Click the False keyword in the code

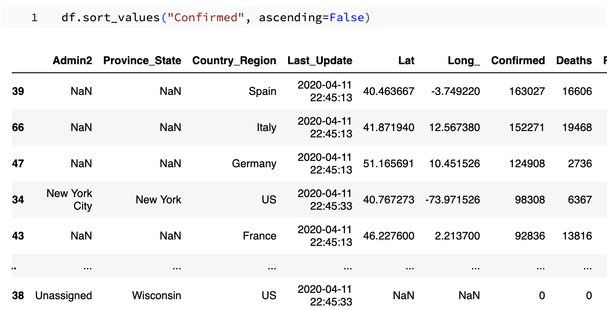(347, 18)
